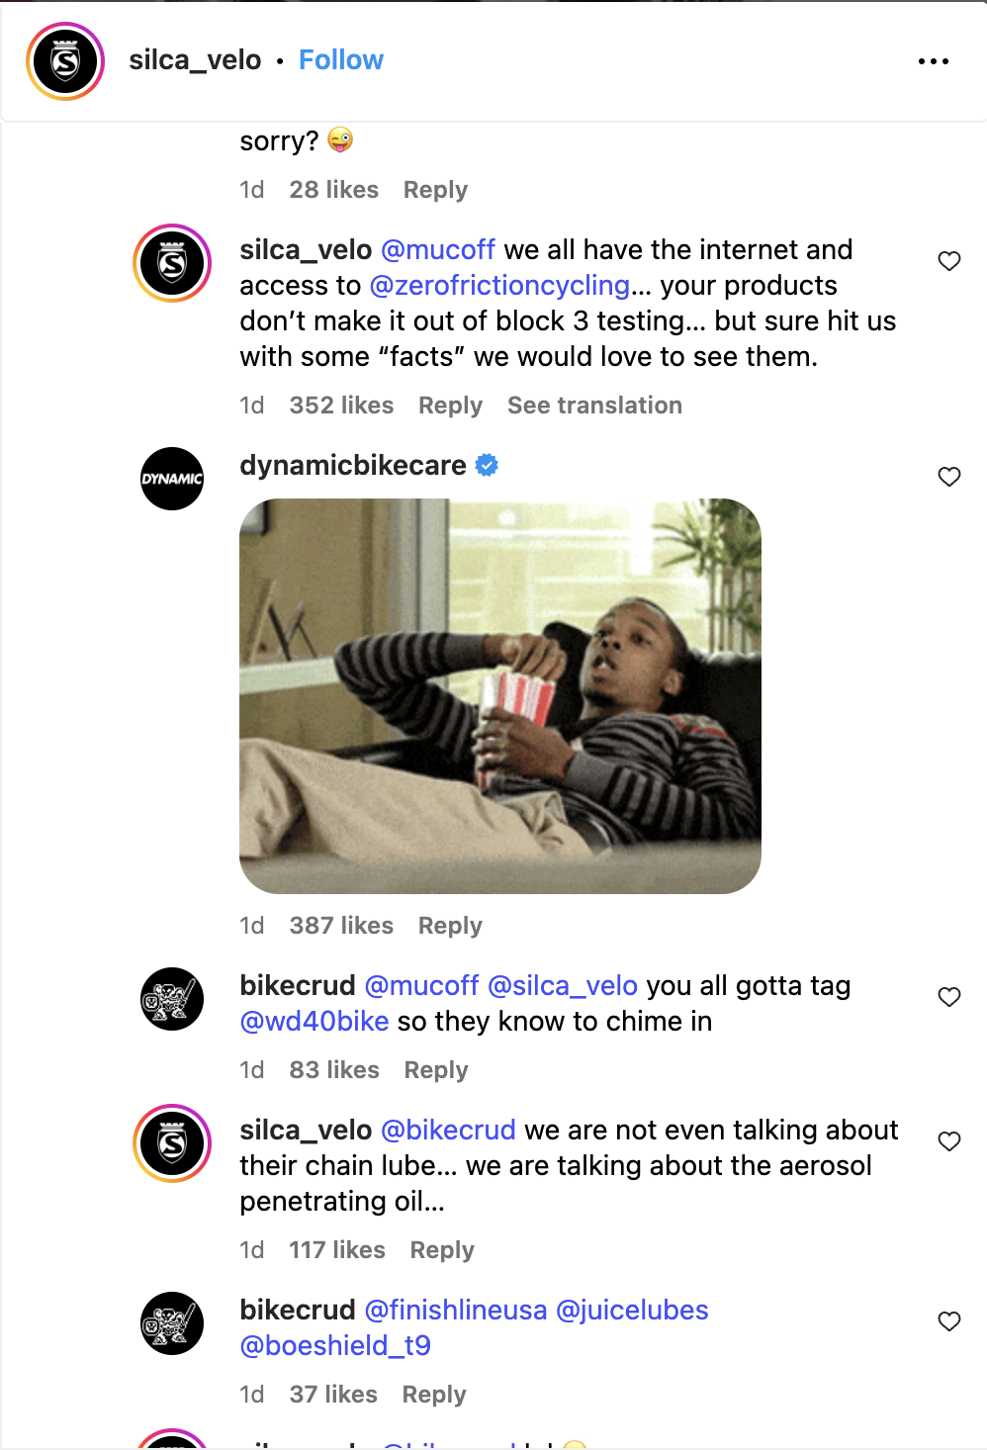Follow the silca_velo account

[341, 60]
